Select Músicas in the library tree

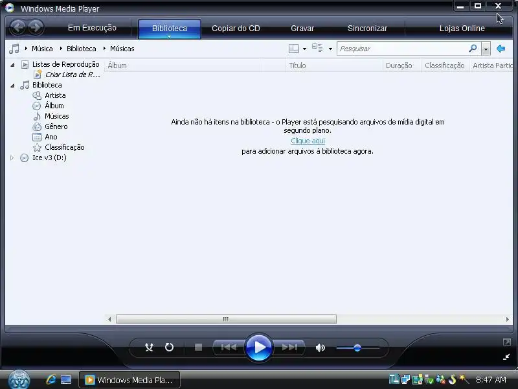57,116
